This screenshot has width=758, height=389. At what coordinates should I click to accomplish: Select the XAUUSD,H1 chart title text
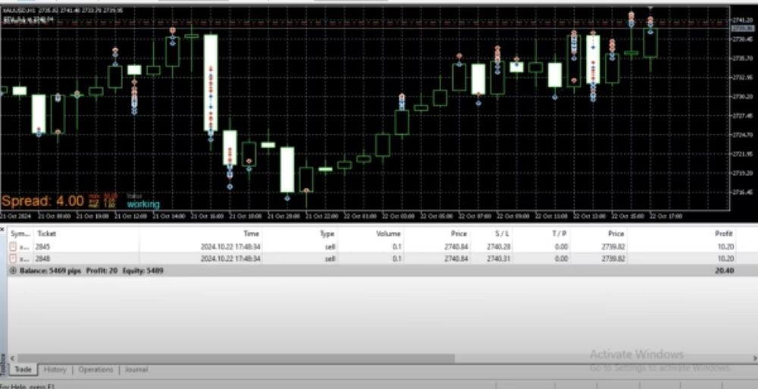click(x=19, y=11)
